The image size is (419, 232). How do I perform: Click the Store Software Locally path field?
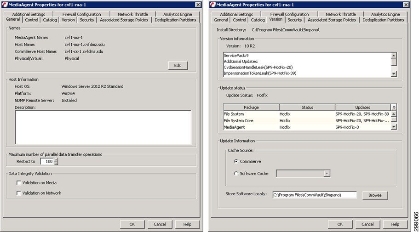pos(315,195)
